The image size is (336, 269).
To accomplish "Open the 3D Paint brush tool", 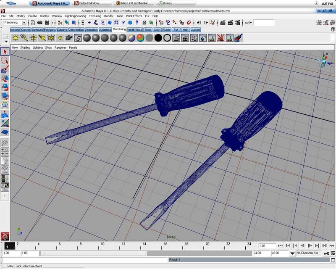I will click(239, 38).
